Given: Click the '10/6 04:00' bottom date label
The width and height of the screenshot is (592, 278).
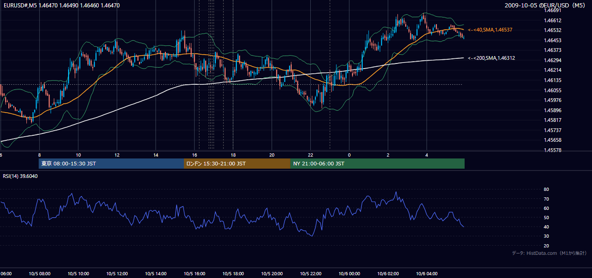Looking at the screenshot, I should coord(427,274).
